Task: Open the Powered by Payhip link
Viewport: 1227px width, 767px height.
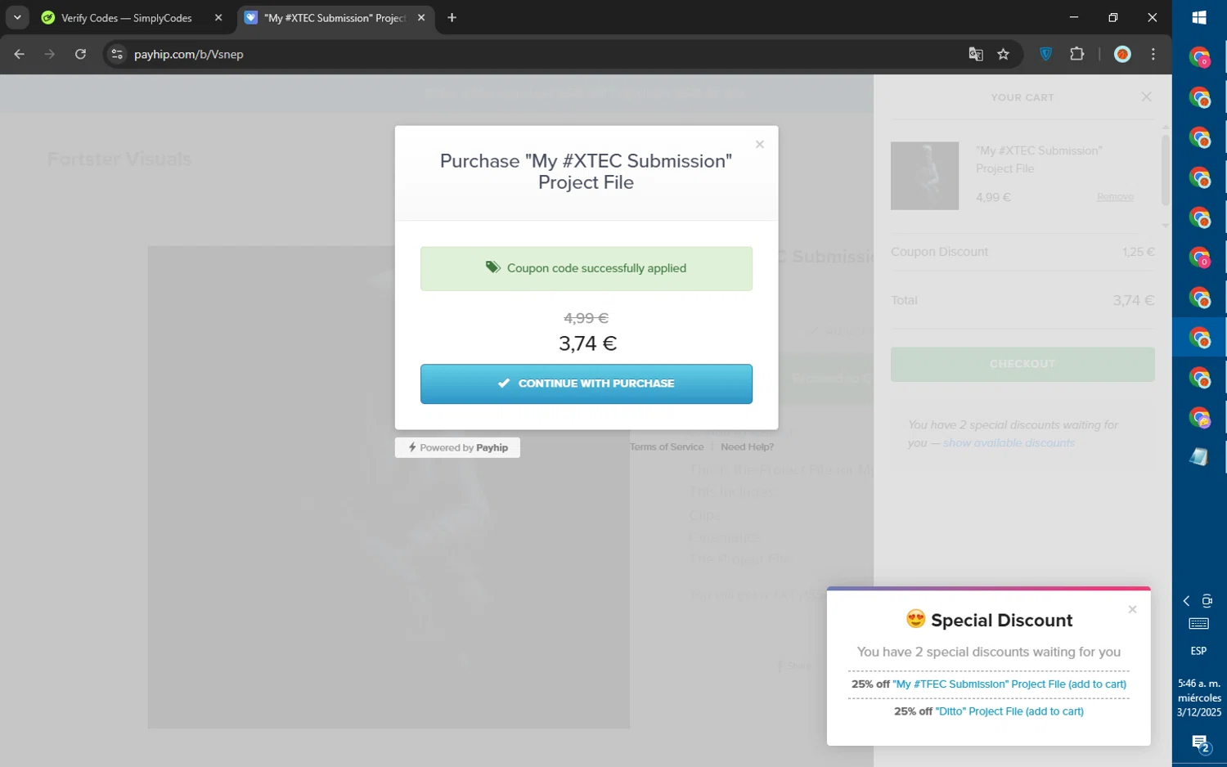Action: click(x=457, y=447)
